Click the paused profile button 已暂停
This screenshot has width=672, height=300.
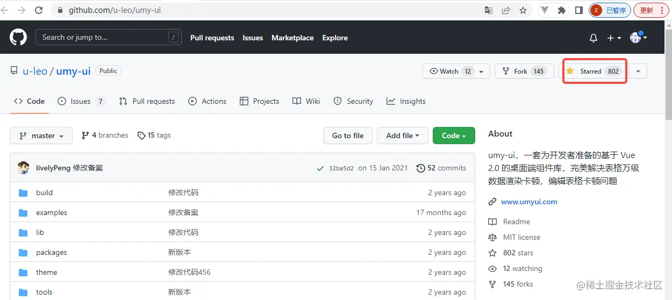(x=609, y=10)
